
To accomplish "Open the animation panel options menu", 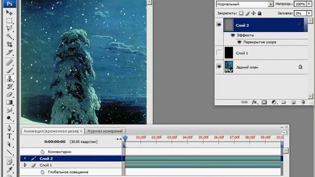I will pos(286,133).
